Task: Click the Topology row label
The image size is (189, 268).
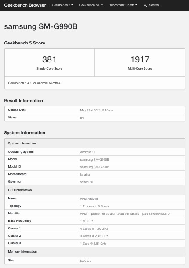Action: (x=15, y=206)
